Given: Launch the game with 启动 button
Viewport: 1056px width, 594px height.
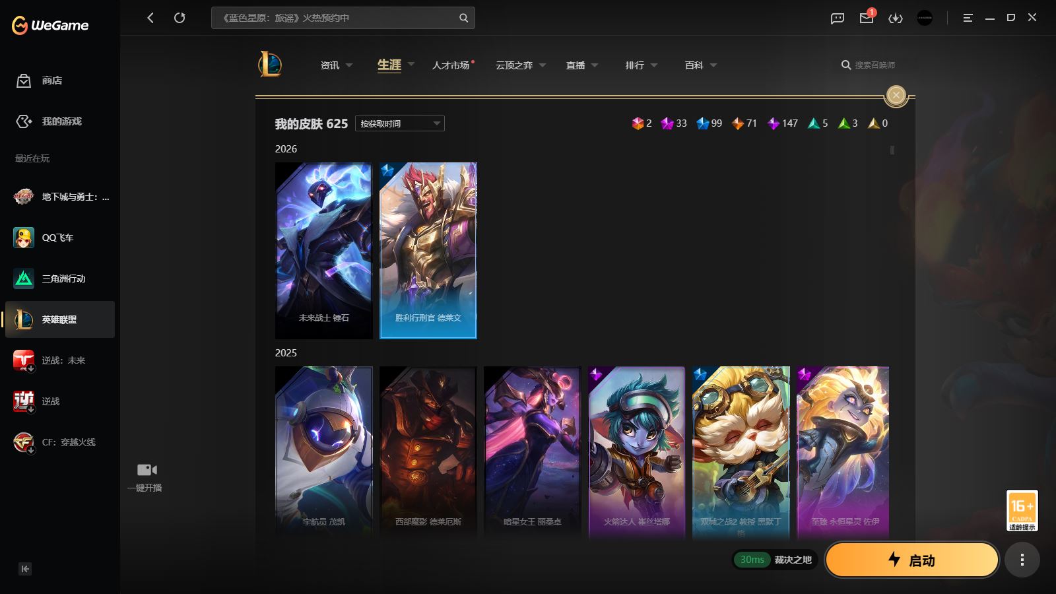Looking at the screenshot, I should pos(911,560).
